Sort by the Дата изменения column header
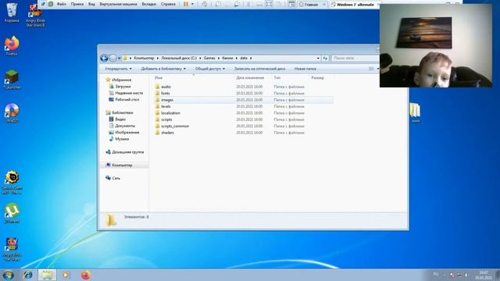Screen dimensions: 500x281 point(250,78)
